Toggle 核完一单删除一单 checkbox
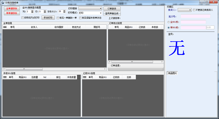The height and width of the screenshot is (119, 219). click(x=58, y=18)
